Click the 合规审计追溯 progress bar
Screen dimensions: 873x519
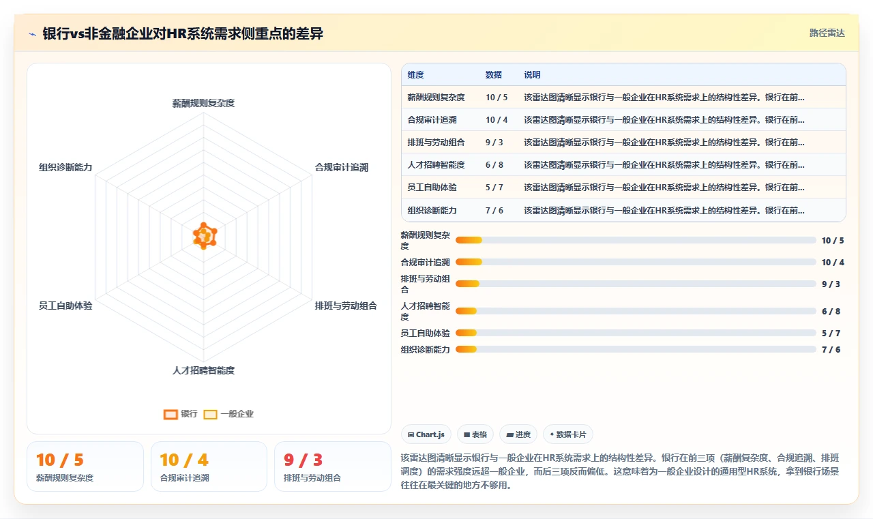[636, 262]
